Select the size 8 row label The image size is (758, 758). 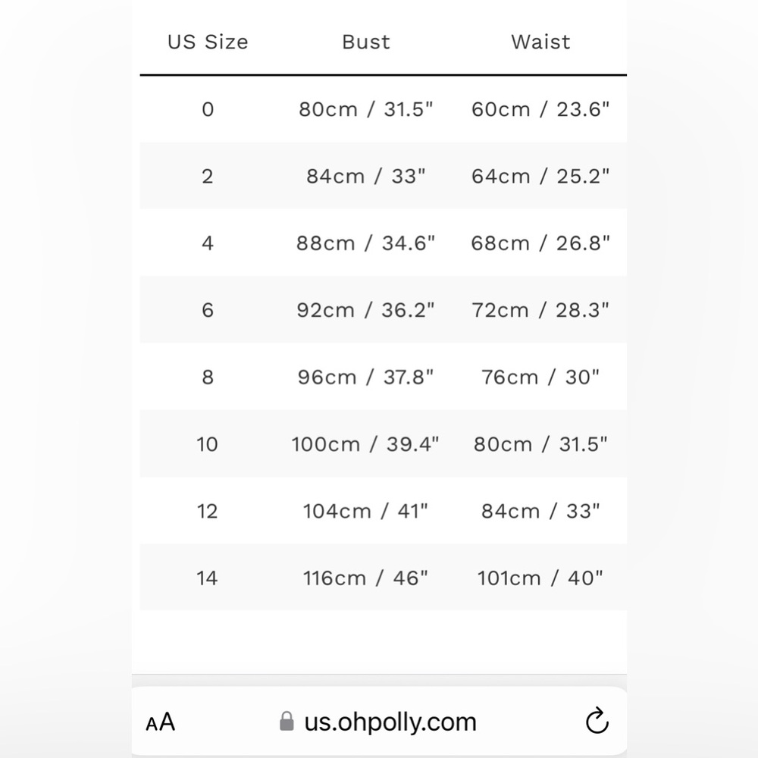(208, 377)
